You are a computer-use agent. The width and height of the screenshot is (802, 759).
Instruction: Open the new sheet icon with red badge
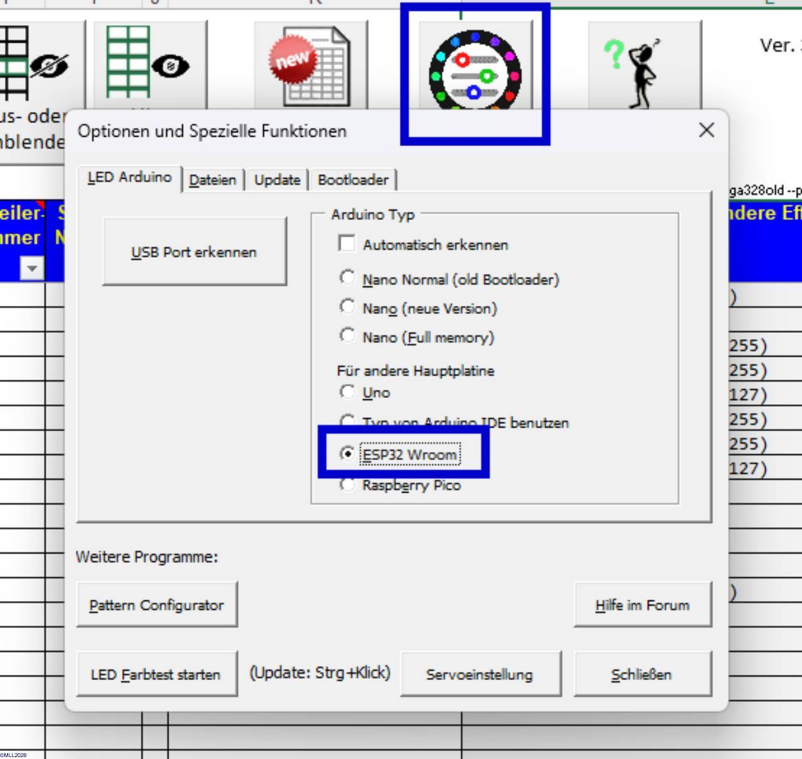[x=310, y=66]
